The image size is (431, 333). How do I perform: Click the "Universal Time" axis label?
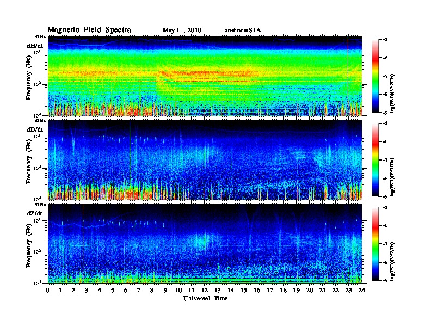point(205,298)
